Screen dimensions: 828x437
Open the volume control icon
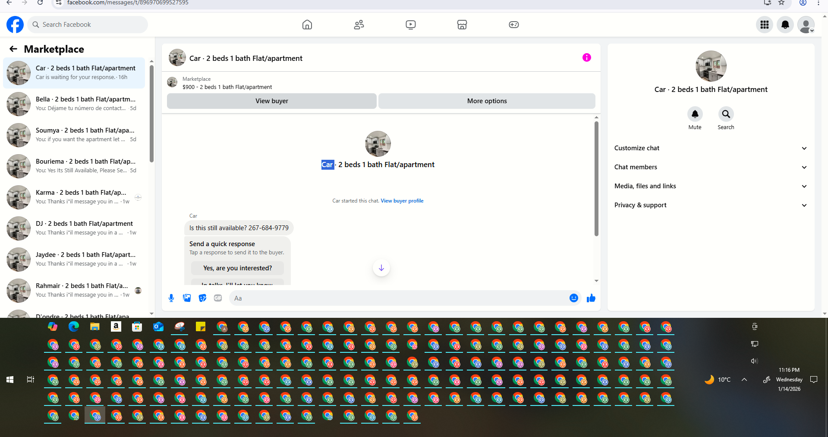(x=754, y=361)
